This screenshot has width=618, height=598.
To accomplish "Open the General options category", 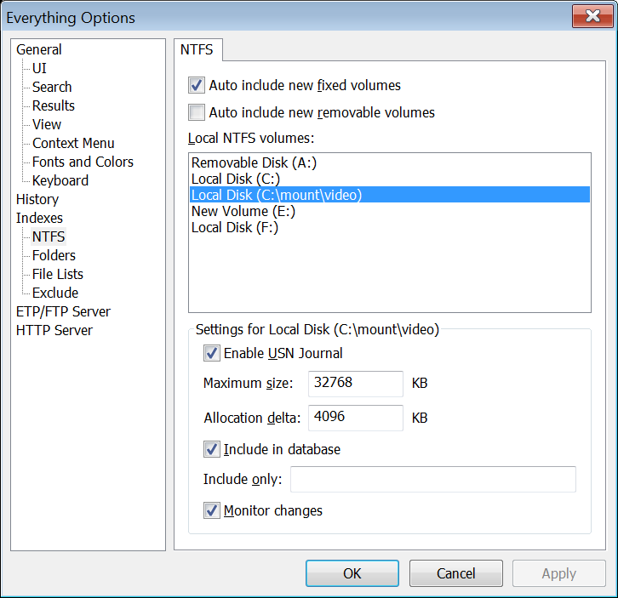I will 38,49.
